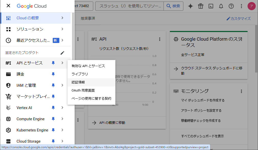Open the help question mark icon
Viewport: 258px width, 150px height.
(x=231, y=6)
